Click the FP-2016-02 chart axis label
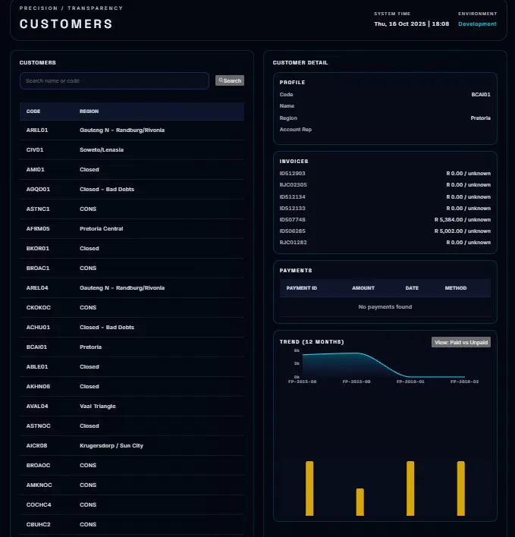Image resolution: width=515 pixels, height=537 pixels. (x=464, y=382)
